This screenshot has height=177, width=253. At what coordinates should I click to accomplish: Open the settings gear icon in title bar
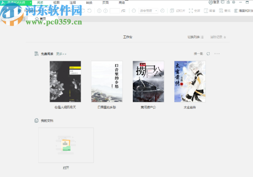(234, 2)
